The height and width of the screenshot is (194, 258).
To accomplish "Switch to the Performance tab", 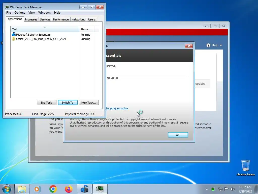I will tap(61, 19).
